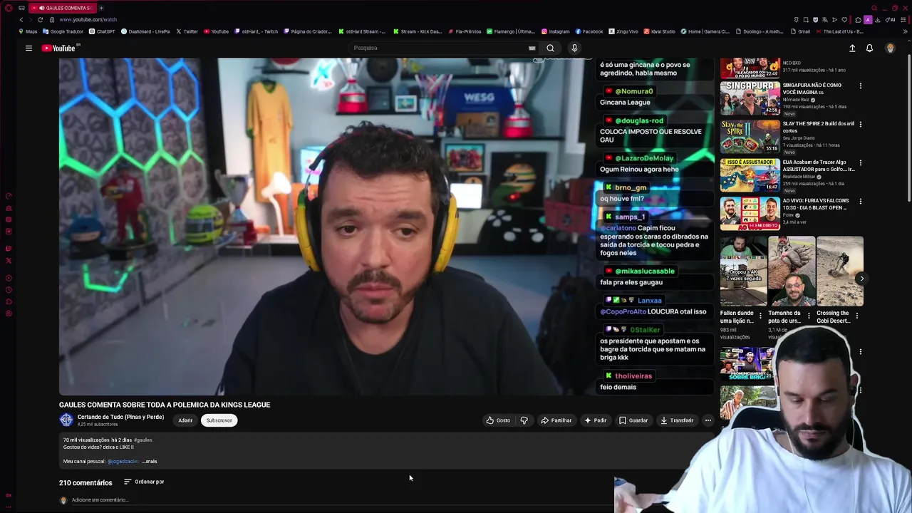Open options for SINGAPURA video

(x=860, y=86)
